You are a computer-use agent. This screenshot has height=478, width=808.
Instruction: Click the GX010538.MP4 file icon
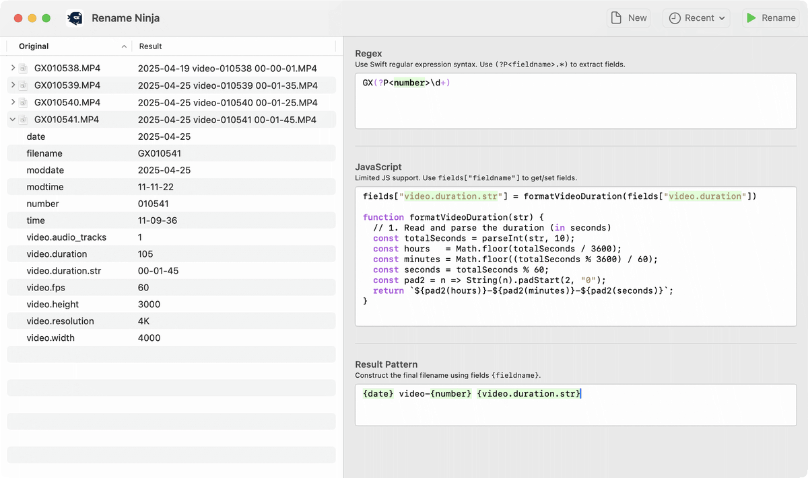24,68
